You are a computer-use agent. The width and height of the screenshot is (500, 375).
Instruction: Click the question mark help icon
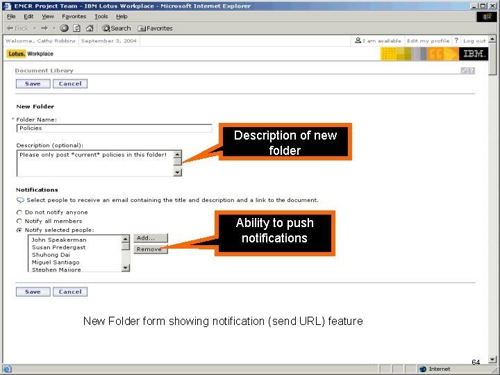point(456,40)
